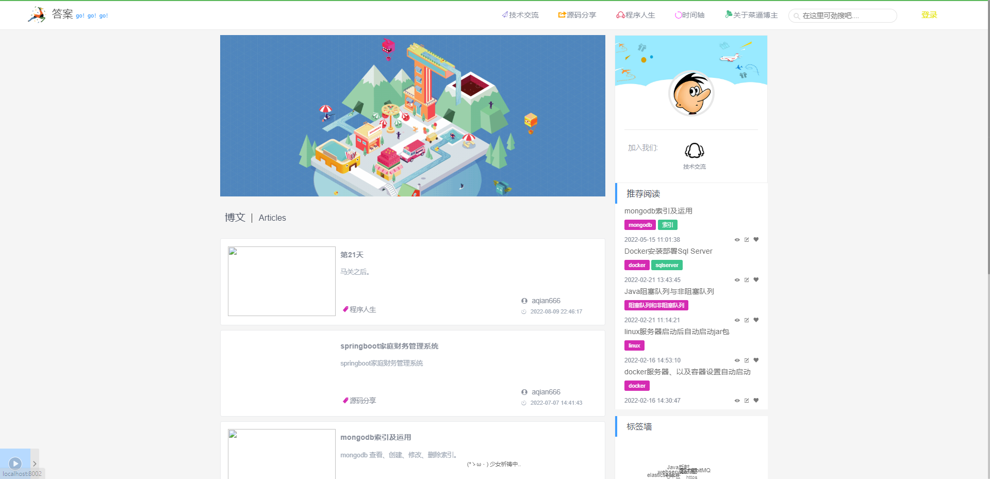Image resolution: width=990 pixels, height=479 pixels.
Task: Click the eye icon on the 2022-02-16 14:30:47 row
Action: pos(737,401)
